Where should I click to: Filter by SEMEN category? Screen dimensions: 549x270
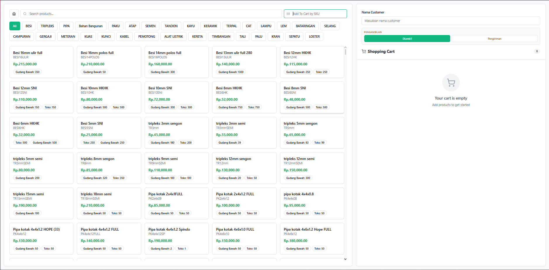coord(151,26)
